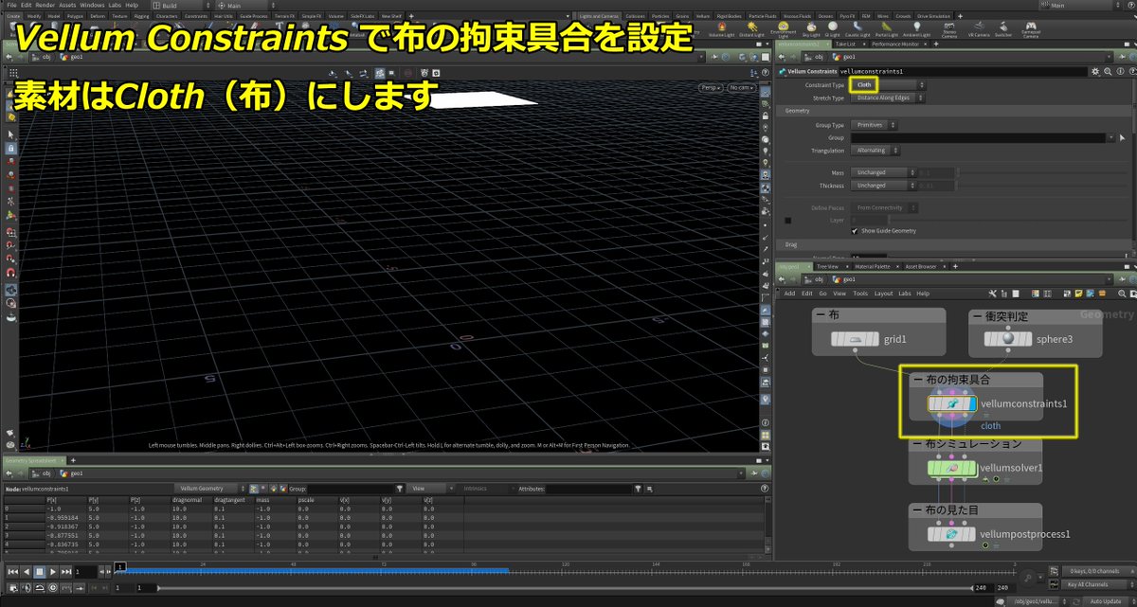1137x607 pixels.
Task: Switch to the Asset Browser tab
Action: 922,267
